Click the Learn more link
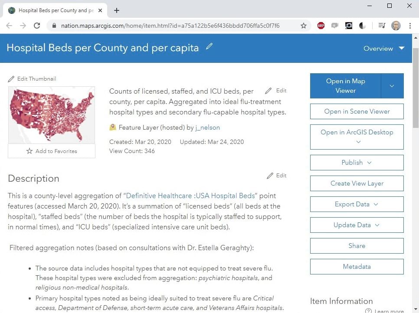419x313 pixels. tap(389, 311)
